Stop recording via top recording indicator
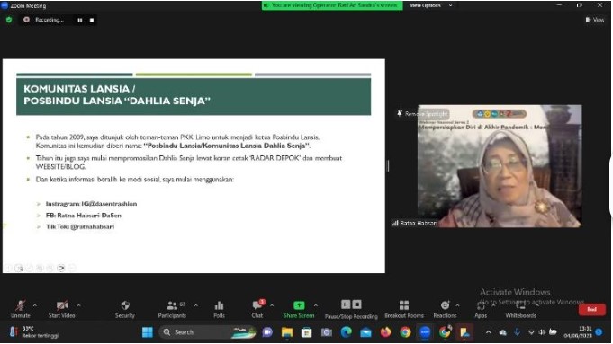 click(x=92, y=20)
